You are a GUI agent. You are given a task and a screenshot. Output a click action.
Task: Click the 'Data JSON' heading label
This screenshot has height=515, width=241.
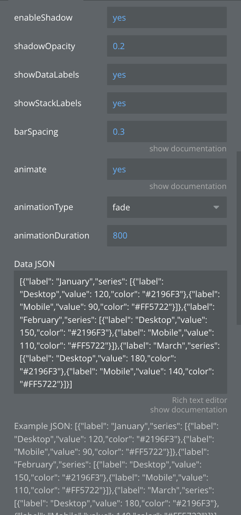(34, 264)
